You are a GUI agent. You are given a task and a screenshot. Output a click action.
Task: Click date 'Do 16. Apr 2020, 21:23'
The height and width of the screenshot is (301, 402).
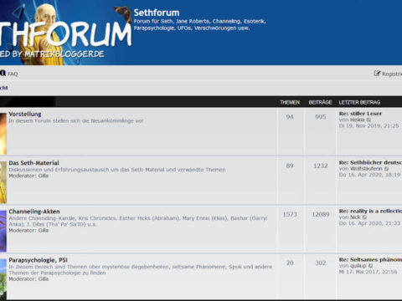(x=369, y=223)
